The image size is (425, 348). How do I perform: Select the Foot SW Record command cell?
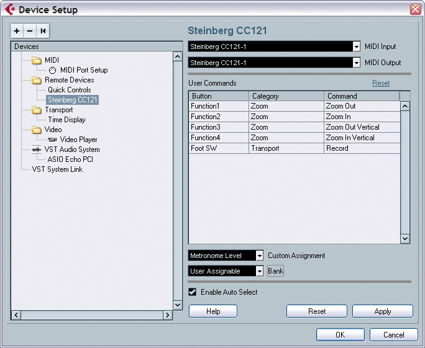point(360,148)
